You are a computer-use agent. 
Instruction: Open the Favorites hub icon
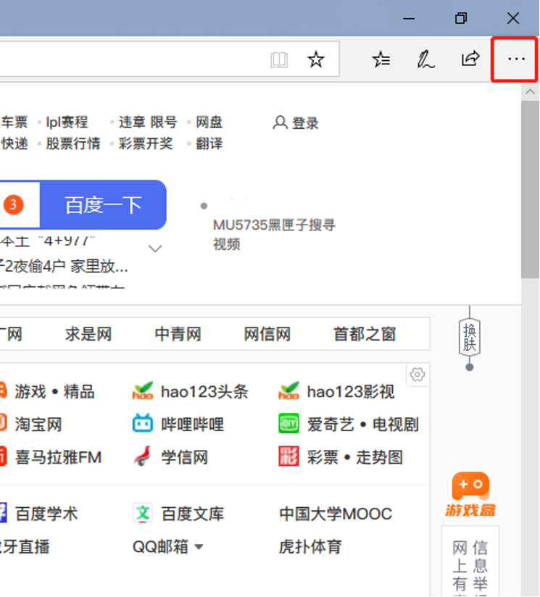pyautogui.click(x=381, y=59)
